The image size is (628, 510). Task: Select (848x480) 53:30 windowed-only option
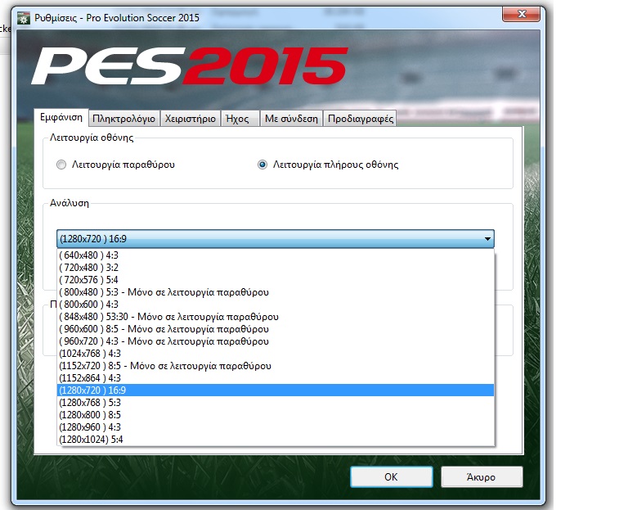[276, 317]
